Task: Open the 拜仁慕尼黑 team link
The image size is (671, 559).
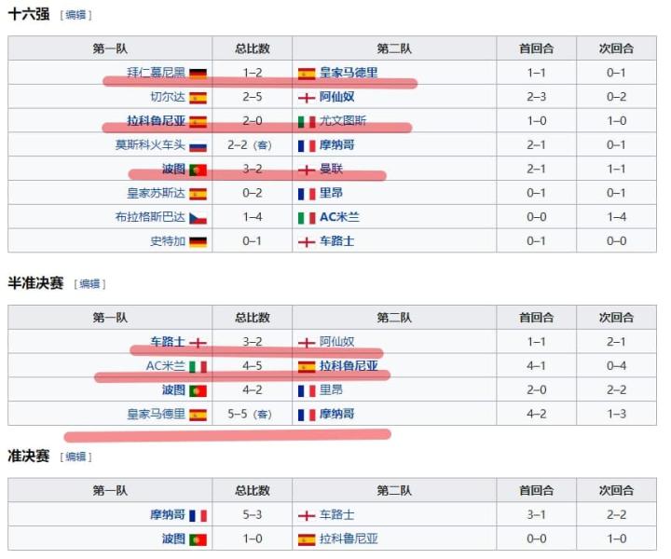Action: [157, 73]
